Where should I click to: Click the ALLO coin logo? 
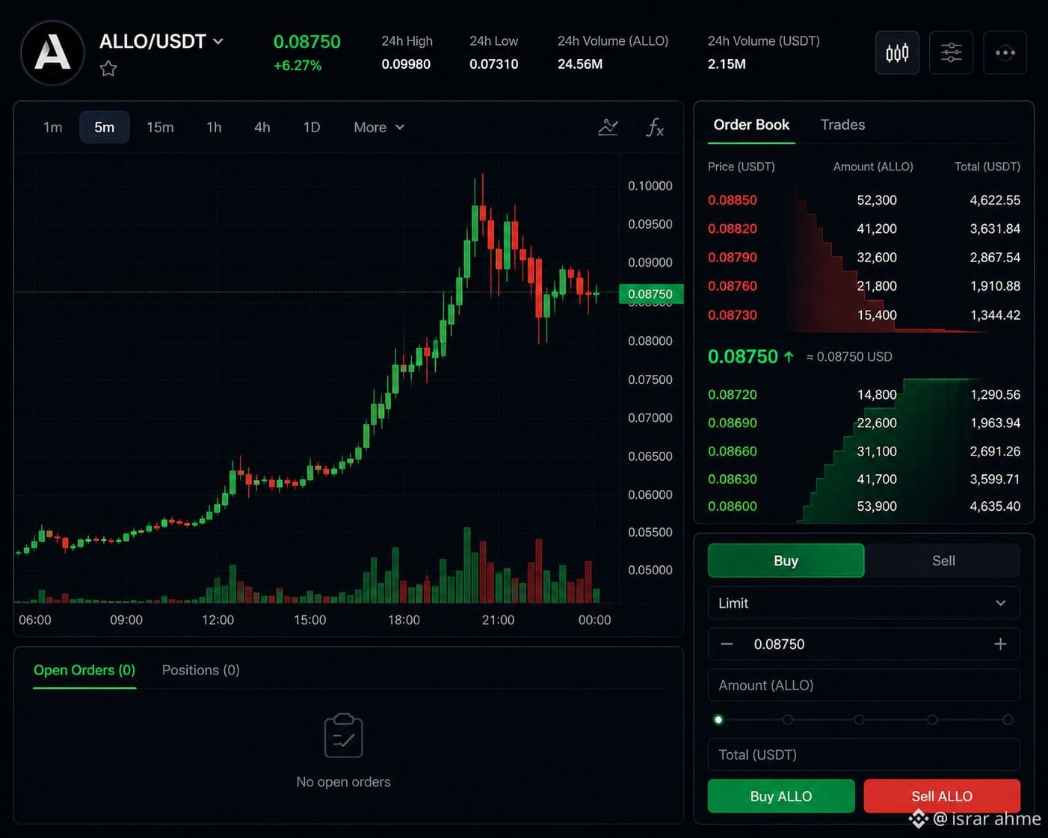click(x=52, y=52)
